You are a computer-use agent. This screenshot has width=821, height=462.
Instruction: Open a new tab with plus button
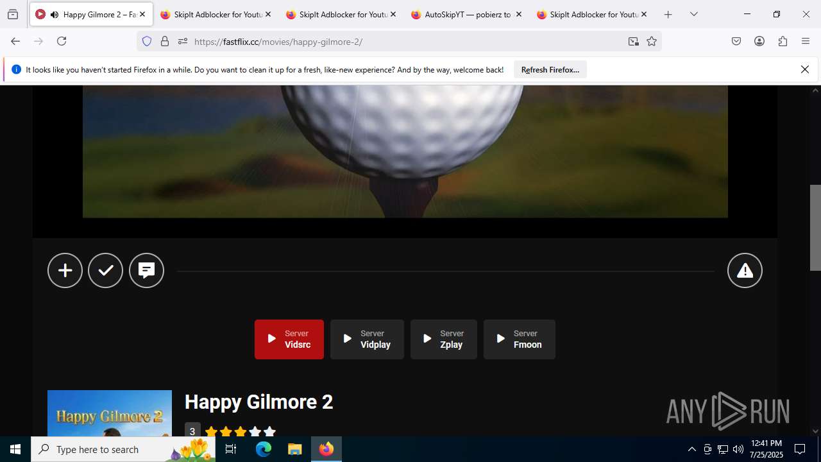[x=668, y=14]
